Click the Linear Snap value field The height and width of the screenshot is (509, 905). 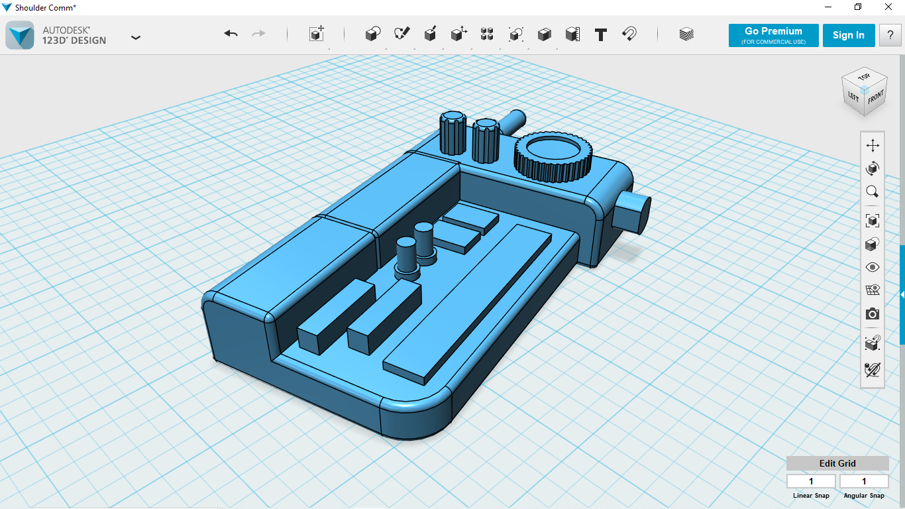point(811,481)
